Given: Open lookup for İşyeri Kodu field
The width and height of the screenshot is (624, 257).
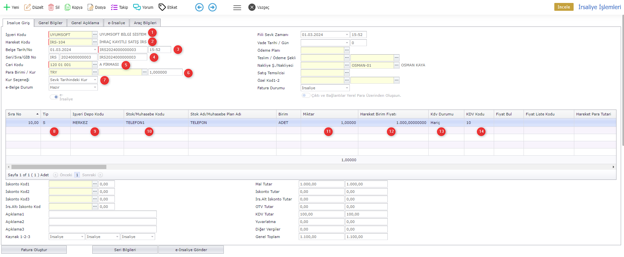Looking at the screenshot, I should pos(95,34).
